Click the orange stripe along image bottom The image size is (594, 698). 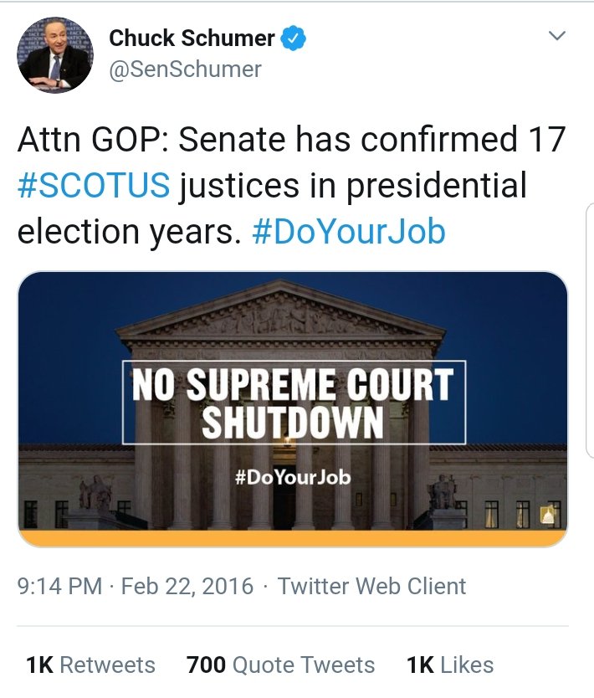[293, 537]
